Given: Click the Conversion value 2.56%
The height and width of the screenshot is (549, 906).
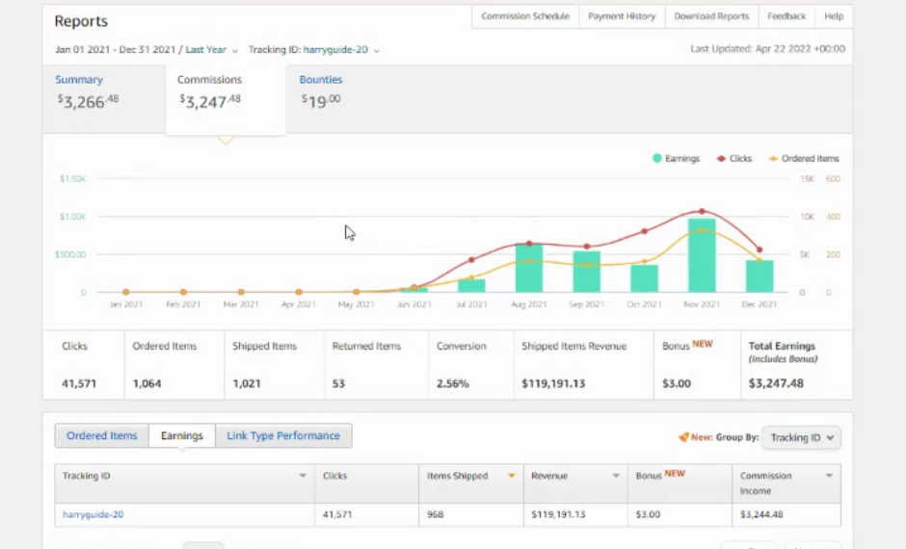Looking at the screenshot, I should 452,383.
